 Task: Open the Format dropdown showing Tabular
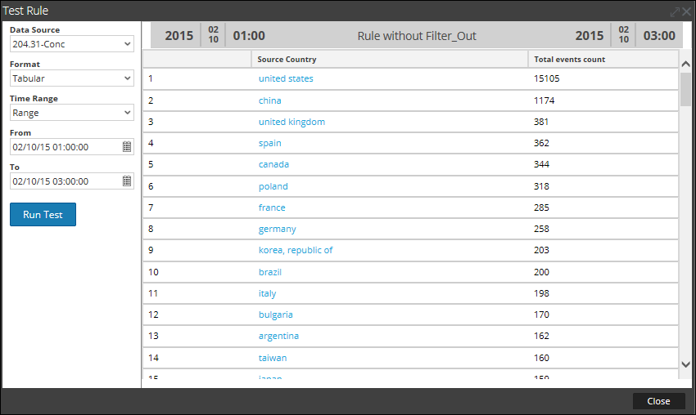click(x=71, y=78)
